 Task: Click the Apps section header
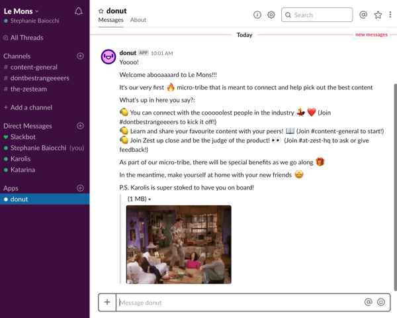tap(11, 188)
